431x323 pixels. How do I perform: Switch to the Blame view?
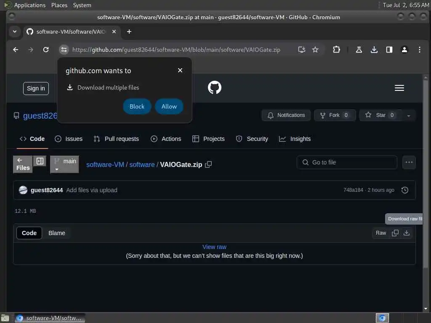tap(57, 233)
